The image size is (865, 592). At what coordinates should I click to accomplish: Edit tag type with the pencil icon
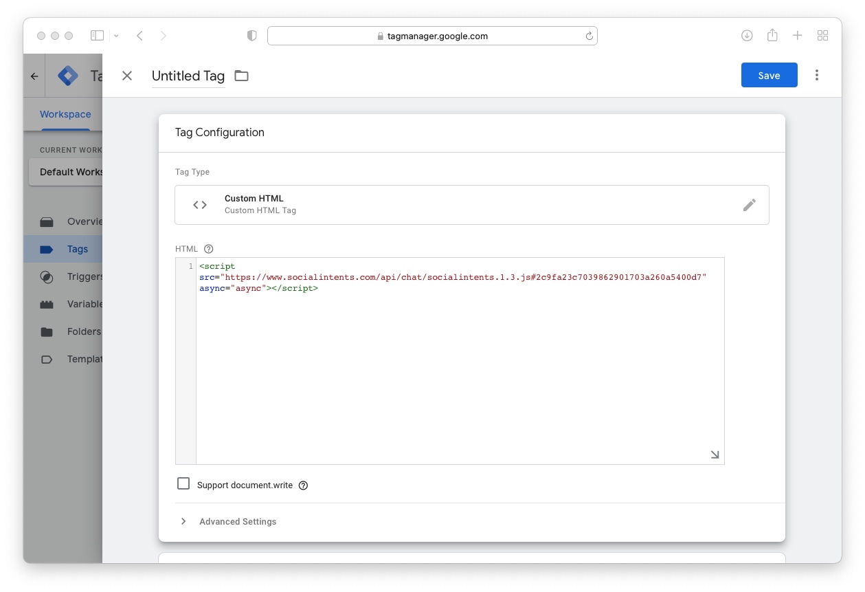[750, 205]
